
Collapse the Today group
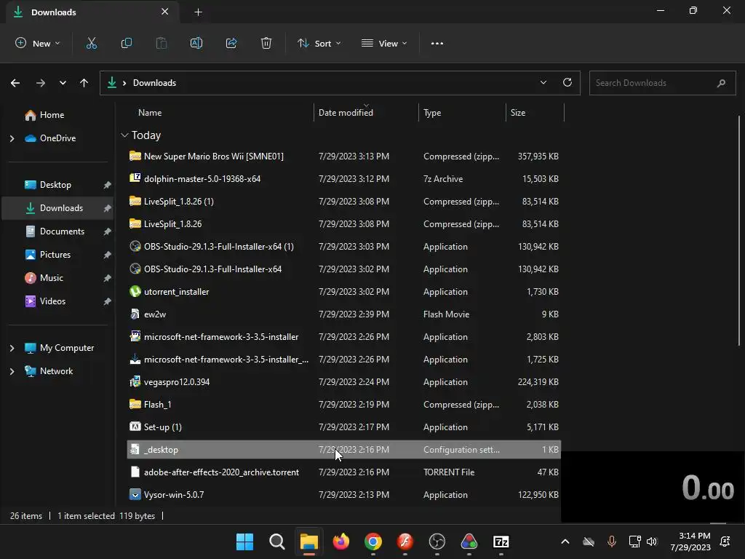click(124, 135)
